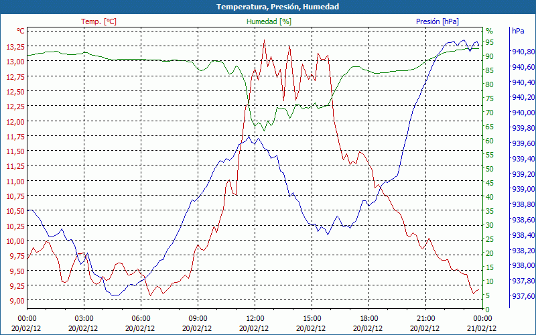Click the '11,25' temperature axis value
The height and width of the screenshot is (335, 536).
point(15,166)
